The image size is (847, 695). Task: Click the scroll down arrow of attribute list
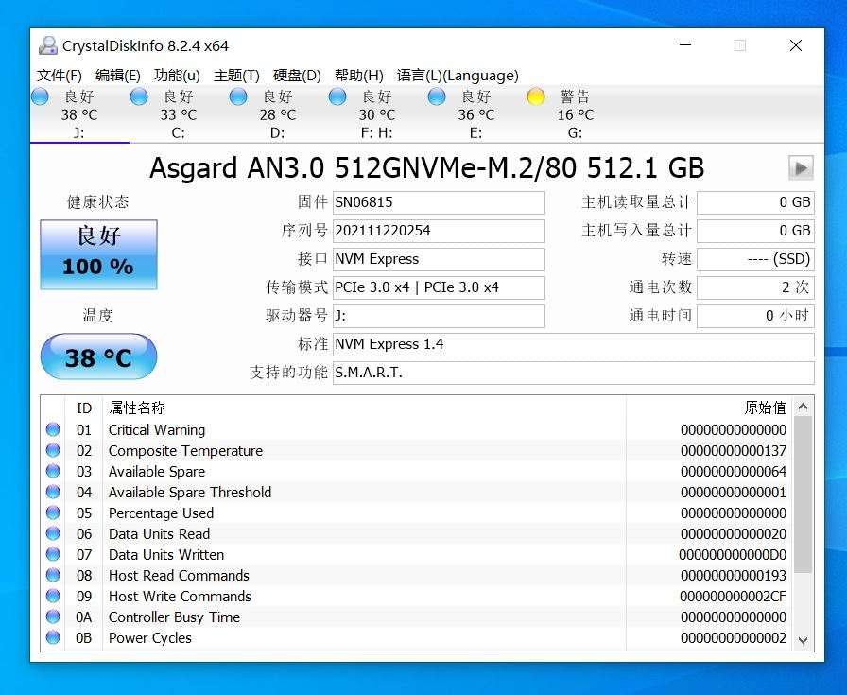804,640
